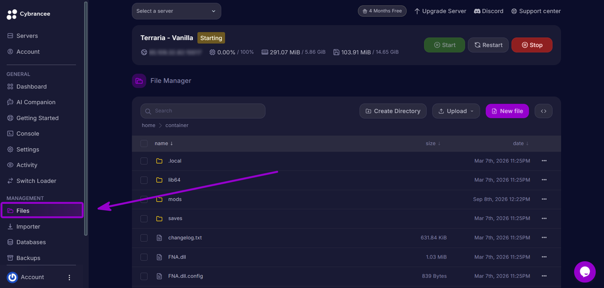The width and height of the screenshot is (604, 288).
Task: Toggle the select-all checkbox in header
Action: tap(144, 144)
